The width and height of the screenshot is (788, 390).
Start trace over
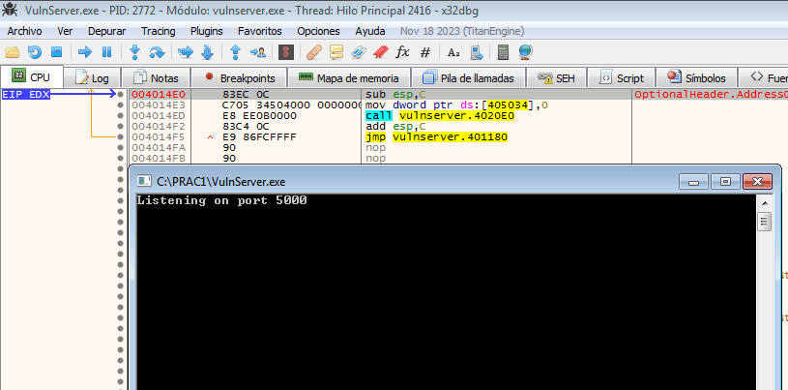(207, 52)
